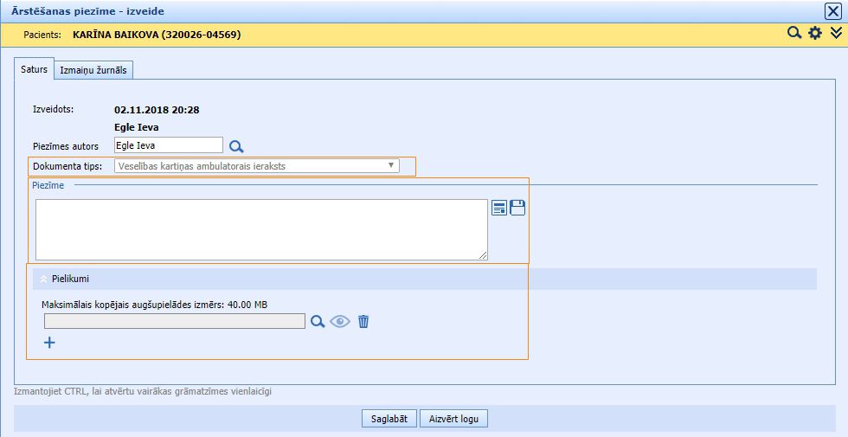Expand patient details with the double chevron

click(836, 33)
